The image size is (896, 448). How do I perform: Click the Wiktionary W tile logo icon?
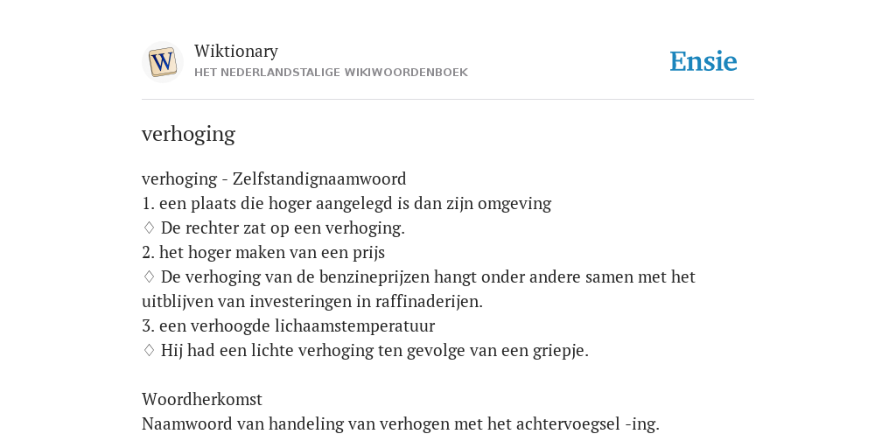[x=162, y=62]
